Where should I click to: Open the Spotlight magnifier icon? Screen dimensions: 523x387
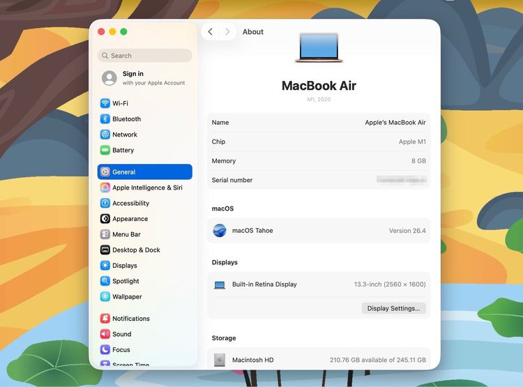pyautogui.click(x=105, y=281)
